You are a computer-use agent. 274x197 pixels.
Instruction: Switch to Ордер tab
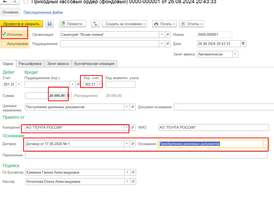coord(8,64)
